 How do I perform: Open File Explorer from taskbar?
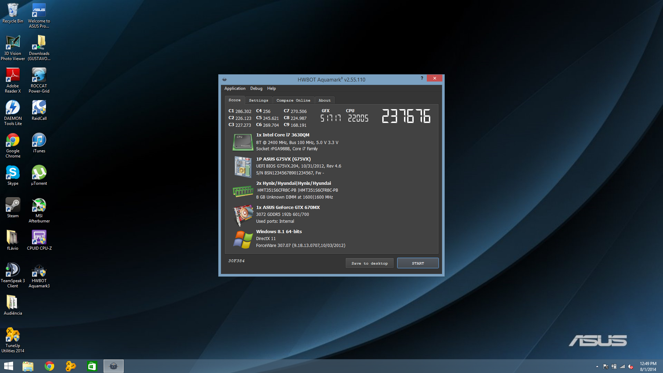28,366
